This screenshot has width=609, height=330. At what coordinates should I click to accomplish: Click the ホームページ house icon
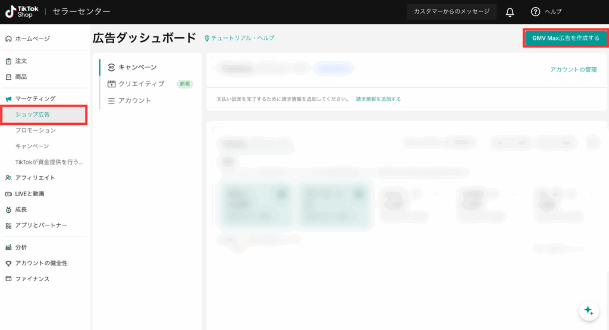coord(8,39)
